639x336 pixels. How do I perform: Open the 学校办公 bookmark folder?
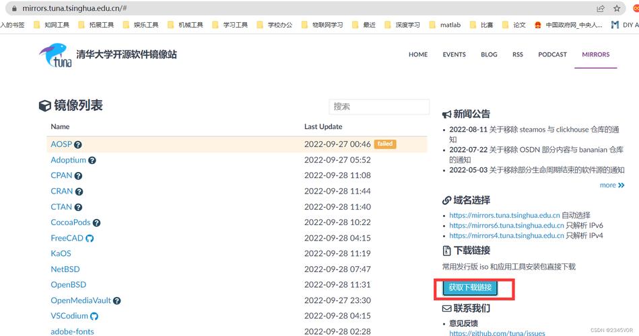275,25
